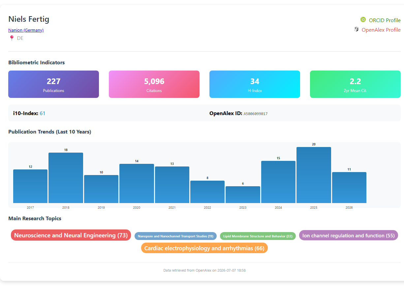The height and width of the screenshot is (298, 404).
Task: Click the 2022 bar with value 8
Action: [207, 192]
